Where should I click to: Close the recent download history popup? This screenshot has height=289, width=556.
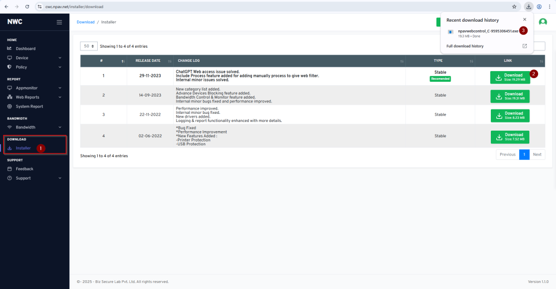pos(525,20)
